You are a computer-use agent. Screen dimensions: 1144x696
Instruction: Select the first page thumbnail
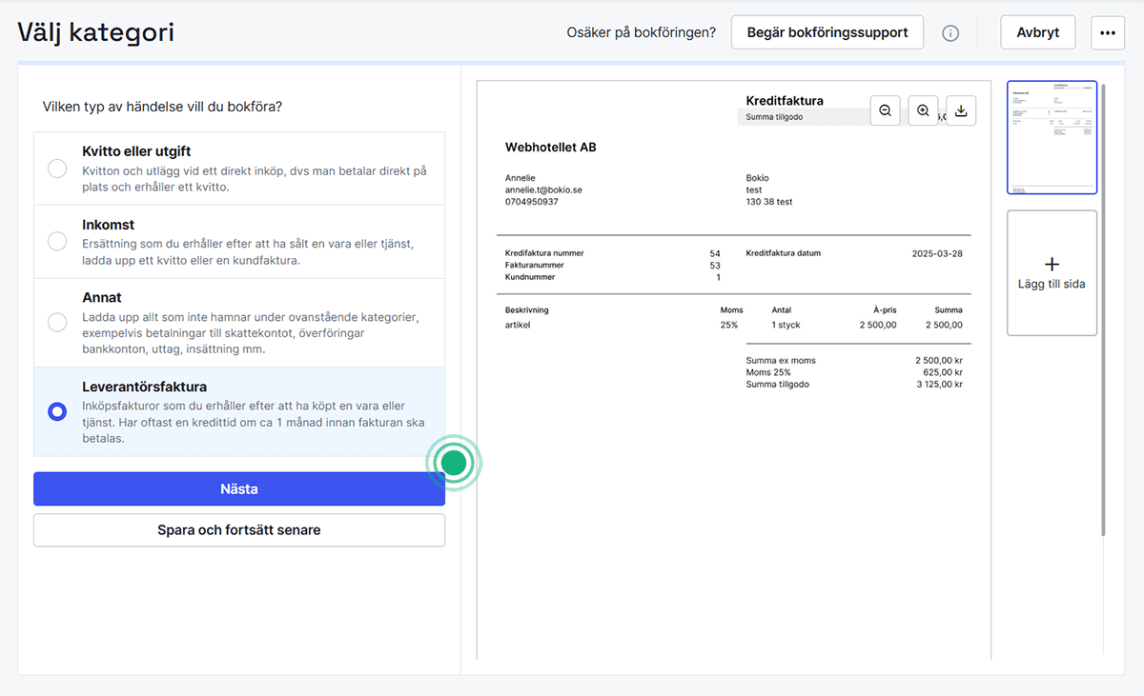coord(1052,137)
